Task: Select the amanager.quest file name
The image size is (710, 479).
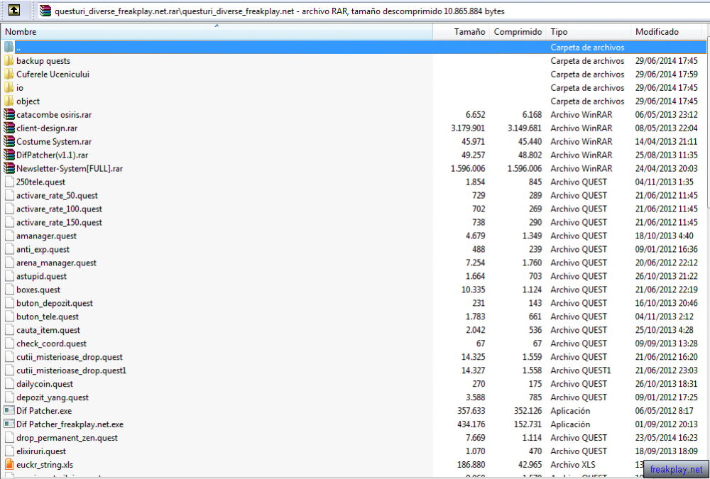Action: point(47,236)
